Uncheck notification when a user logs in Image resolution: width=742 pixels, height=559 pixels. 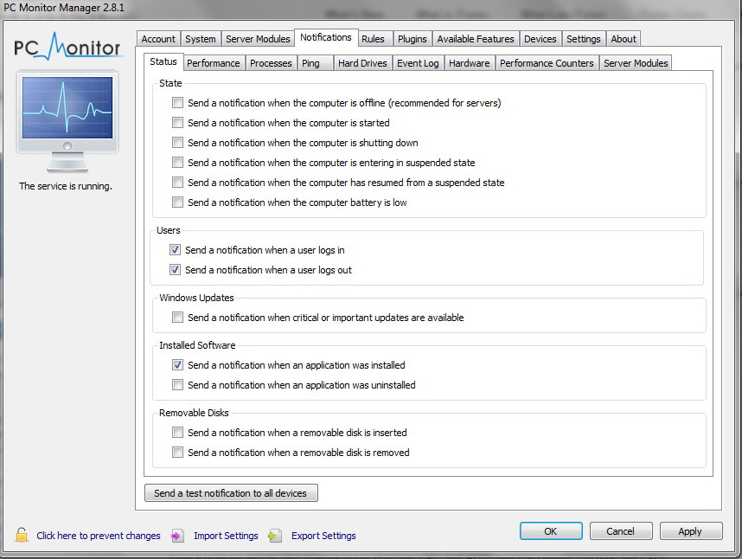176,250
